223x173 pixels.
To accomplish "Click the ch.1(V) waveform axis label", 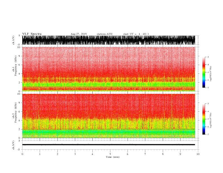I will coord(14,40).
